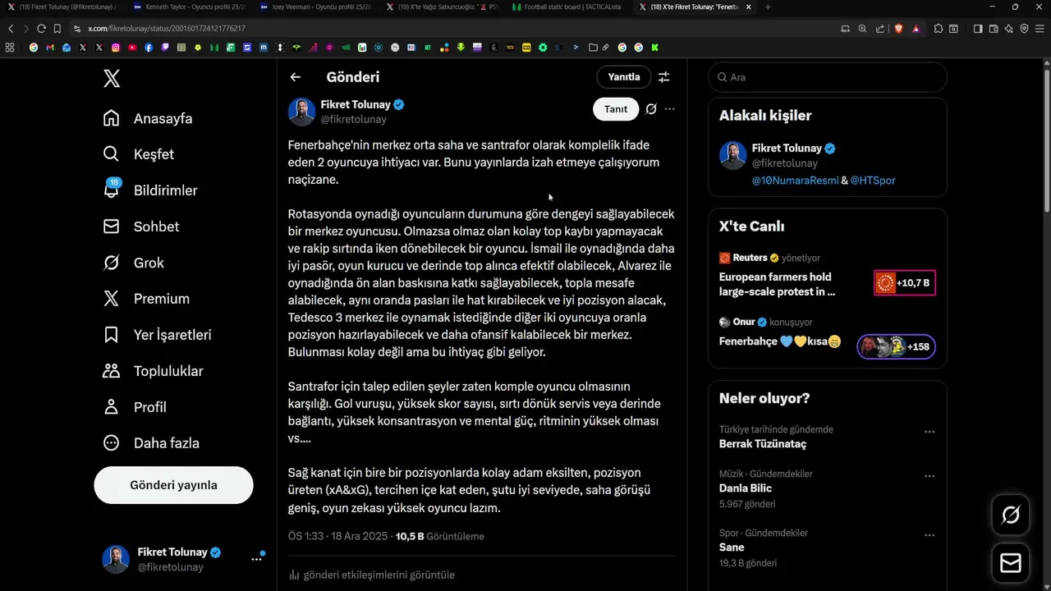
Task: Open Bildirimler with 18 badge
Action: pos(149,190)
